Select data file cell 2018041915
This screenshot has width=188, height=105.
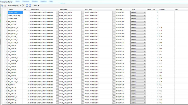tap(122, 55)
